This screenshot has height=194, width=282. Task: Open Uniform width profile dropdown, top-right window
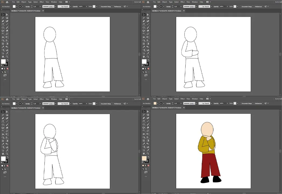tap(197, 6)
